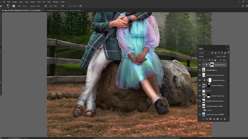Hide the lower Brightness/Contrast layer
248x139 pixels.
200,80
